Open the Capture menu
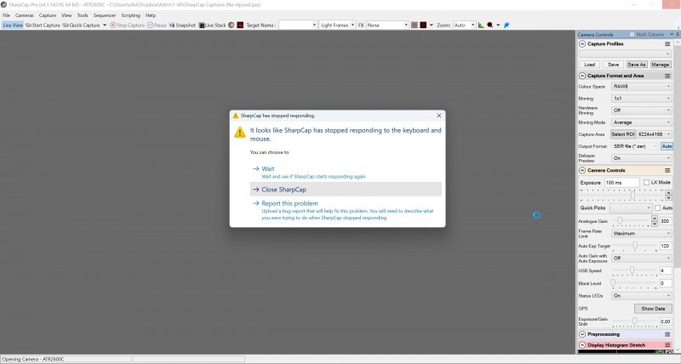The width and height of the screenshot is (681, 364). [x=48, y=15]
